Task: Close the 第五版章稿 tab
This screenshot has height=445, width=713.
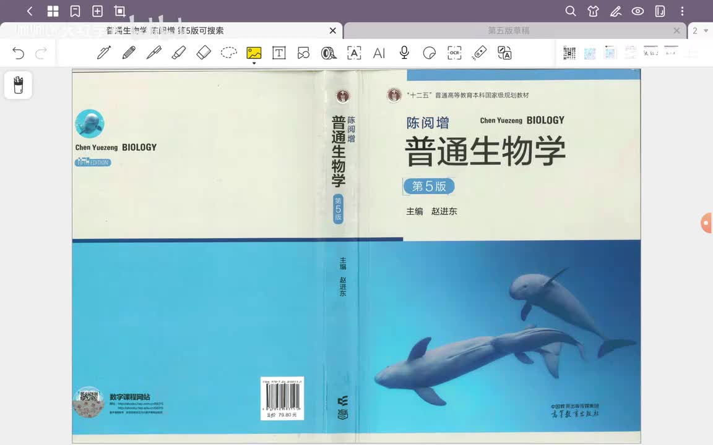Action: (x=676, y=30)
